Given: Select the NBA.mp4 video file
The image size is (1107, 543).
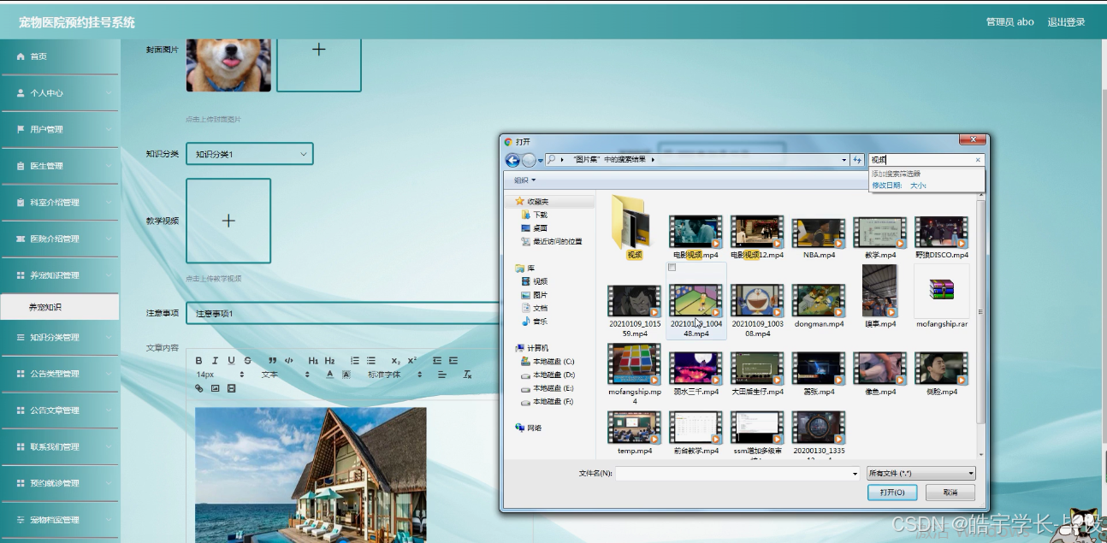Looking at the screenshot, I should (819, 237).
